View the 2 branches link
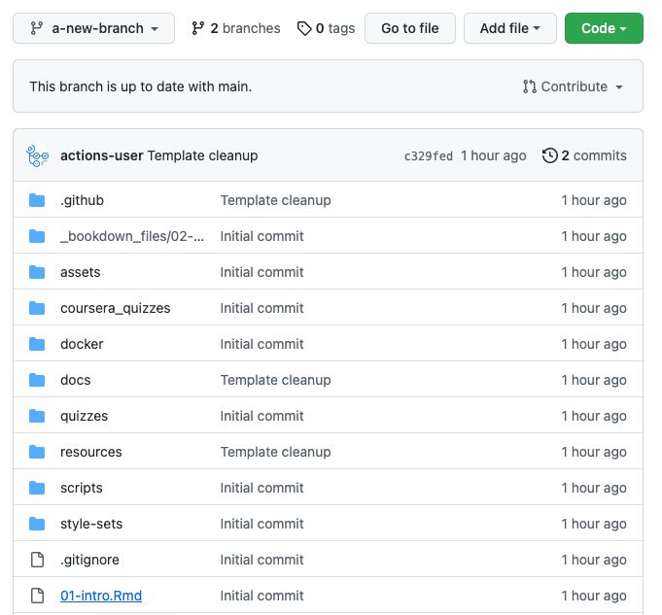Image resolution: width=662 pixels, height=615 pixels. [236, 28]
